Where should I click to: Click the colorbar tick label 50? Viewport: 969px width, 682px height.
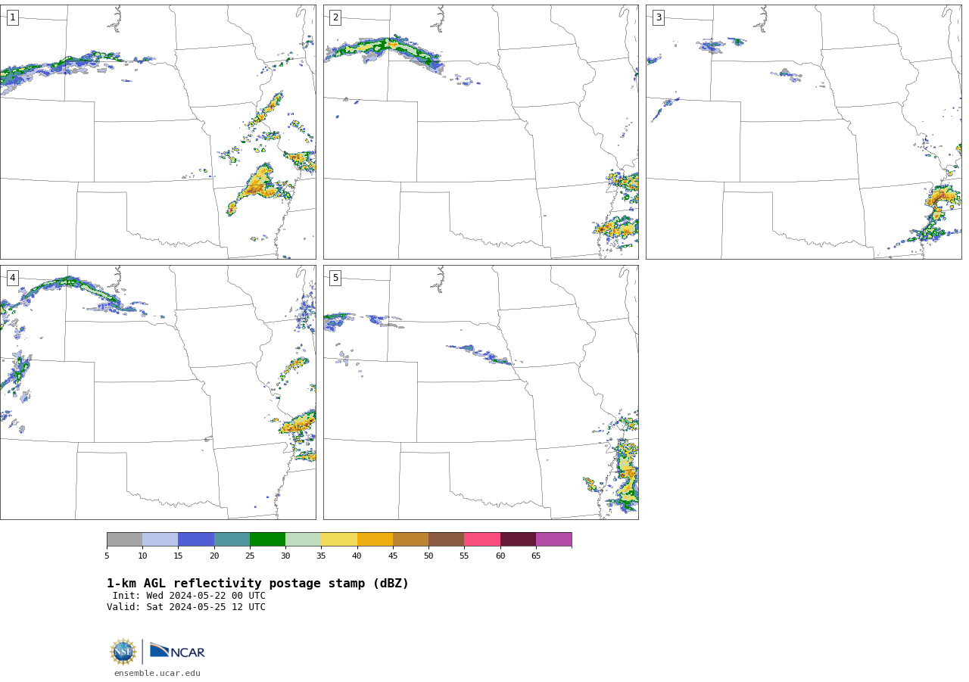click(428, 556)
